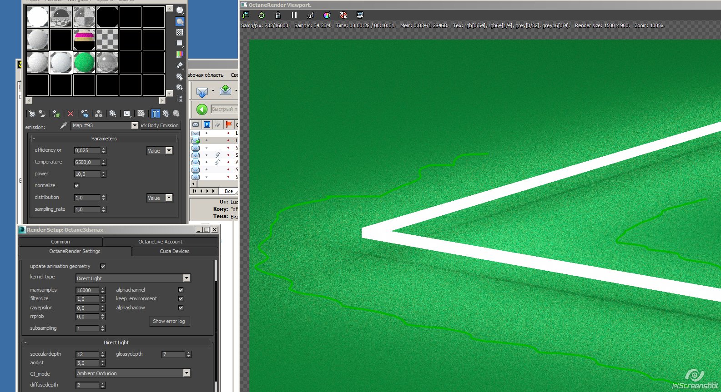The height and width of the screenshot is (392, 721).
Task: Click the sample slots scroll-down arrow
Action: pos(170,94)
